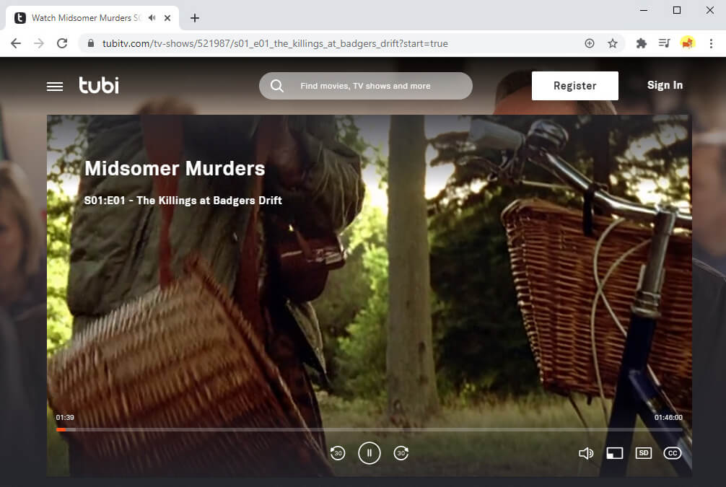Minimize the browser window
Viewport: 726px width, 487px height.
tap(644, 10)
